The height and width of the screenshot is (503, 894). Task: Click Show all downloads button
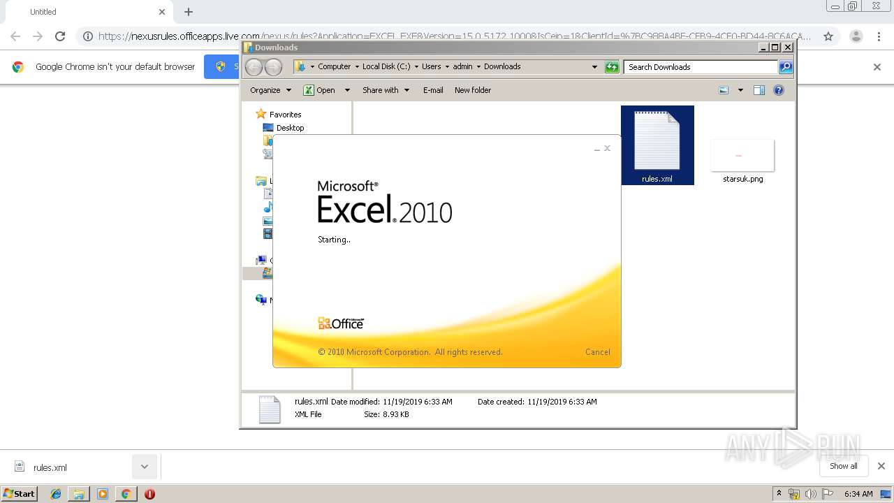click(x=844, y=466)
